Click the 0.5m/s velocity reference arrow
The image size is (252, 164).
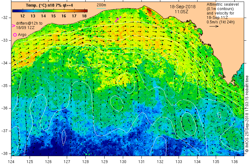point(214,26)
